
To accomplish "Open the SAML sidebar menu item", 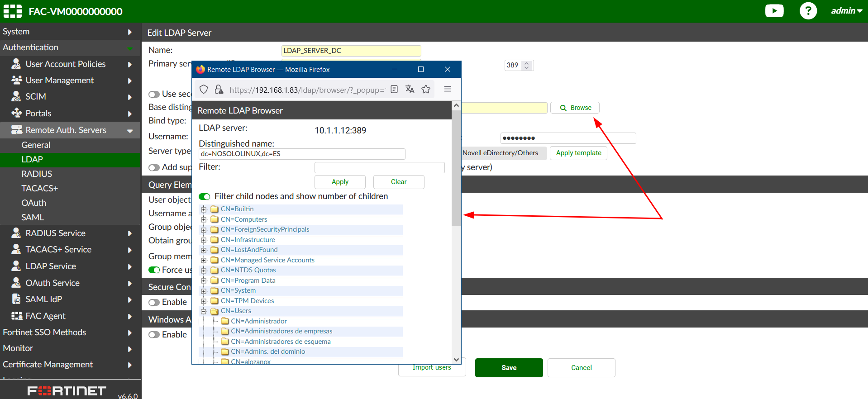I will (x=33, y=217).
